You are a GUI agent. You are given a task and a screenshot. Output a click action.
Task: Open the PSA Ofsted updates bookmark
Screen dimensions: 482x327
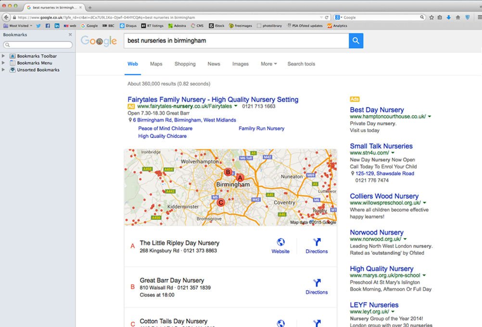(304, 26)
